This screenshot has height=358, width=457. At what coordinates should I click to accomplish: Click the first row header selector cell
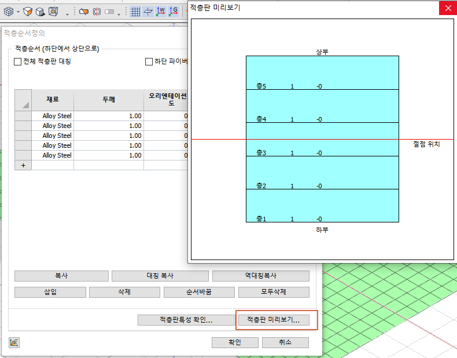click(23, 116)
